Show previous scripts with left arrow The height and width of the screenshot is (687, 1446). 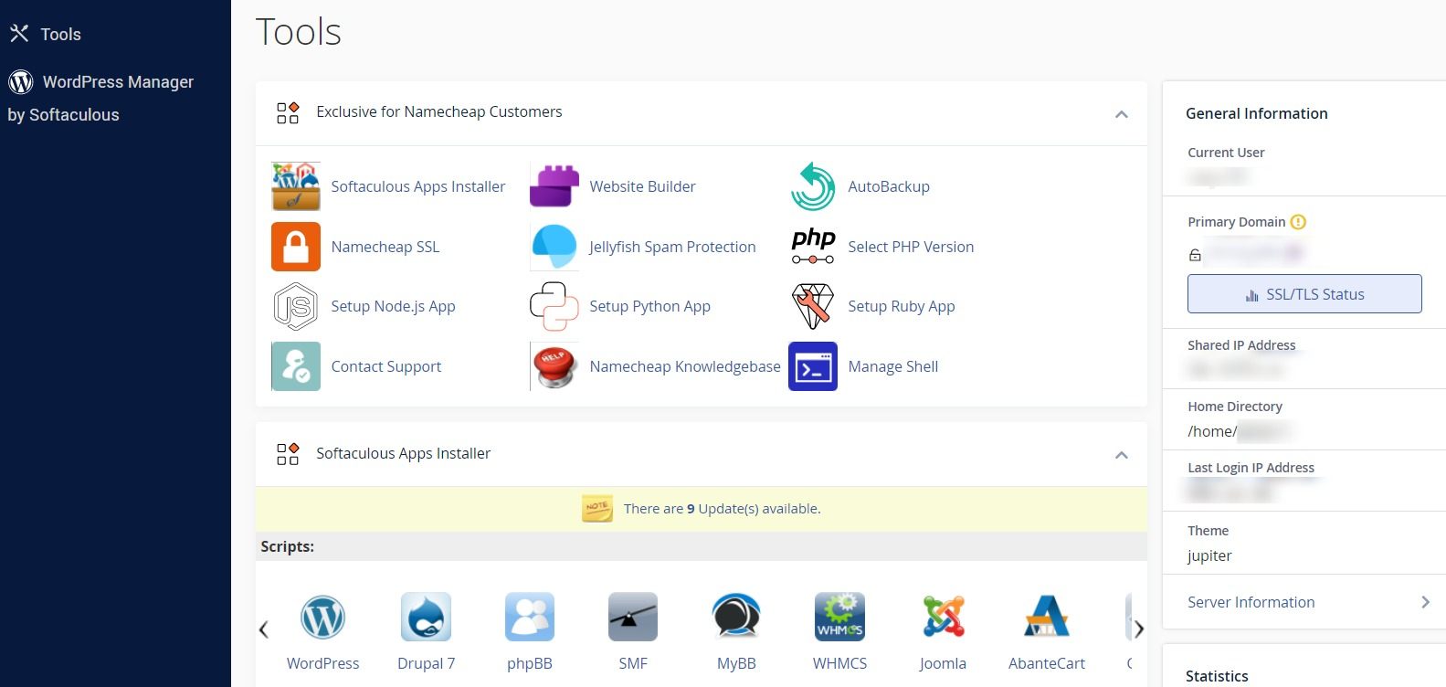click(x=263, y=629)
